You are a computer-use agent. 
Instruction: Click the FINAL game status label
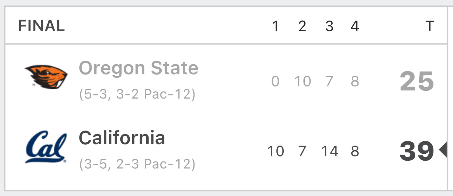point(41,26)
